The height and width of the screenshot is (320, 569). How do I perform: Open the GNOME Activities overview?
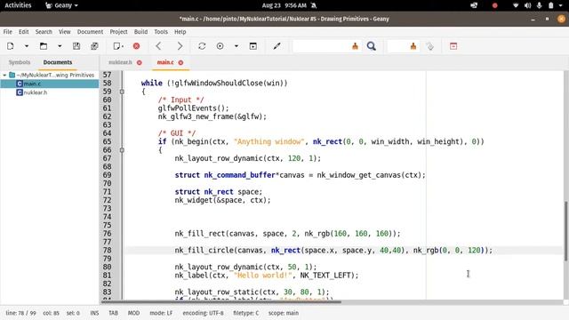[18, 5]
